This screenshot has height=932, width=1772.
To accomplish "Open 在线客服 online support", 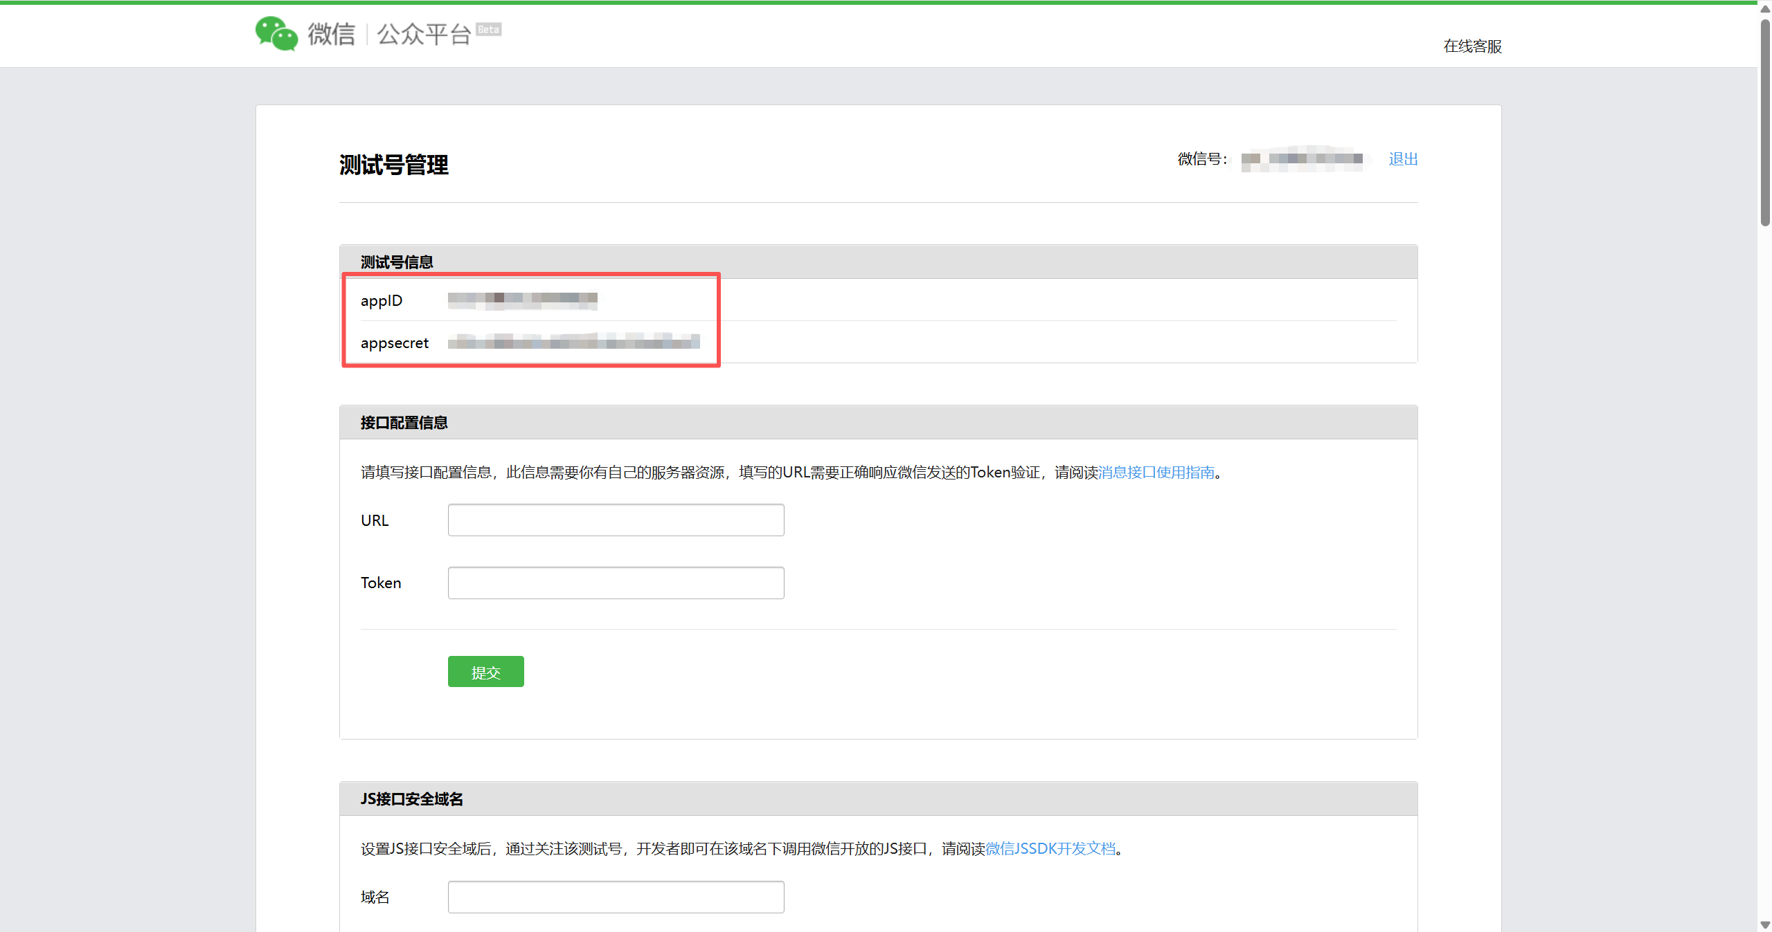I will pos(1472,46).
